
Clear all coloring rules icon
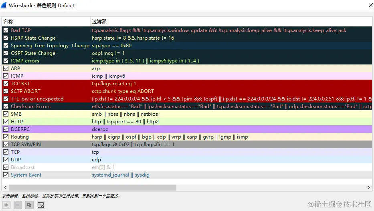[41, 205]
